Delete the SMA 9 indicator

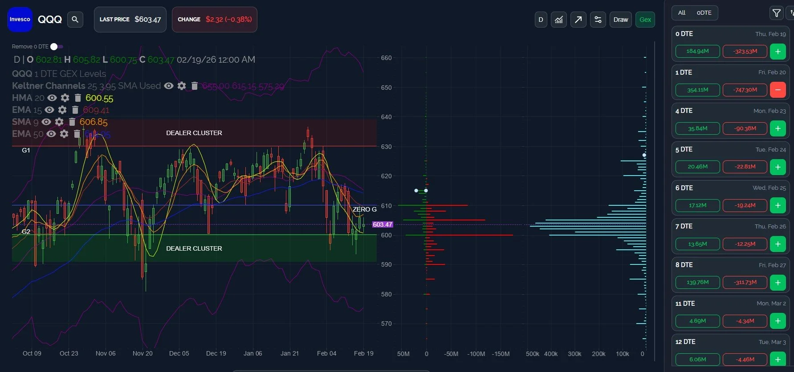[x=72, y=122]
